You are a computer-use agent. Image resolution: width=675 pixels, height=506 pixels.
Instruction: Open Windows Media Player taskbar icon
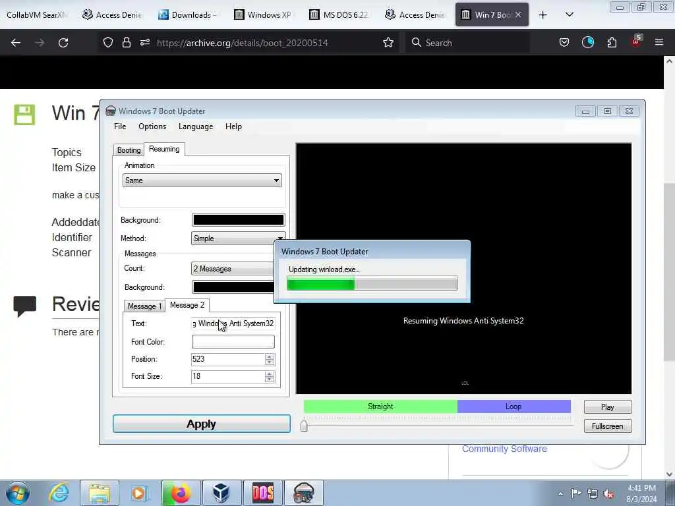coord(139,493)
